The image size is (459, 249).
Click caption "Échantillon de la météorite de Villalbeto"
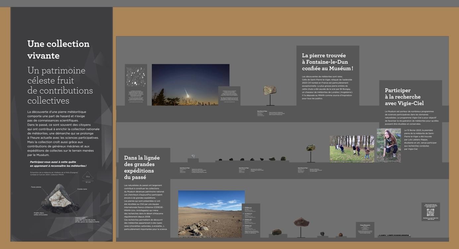54,173
